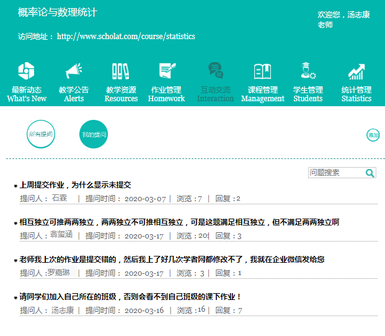This screenshot has width=385, height=336.
Task: Click the Management open book icon
Action: (x=262, y=71)
